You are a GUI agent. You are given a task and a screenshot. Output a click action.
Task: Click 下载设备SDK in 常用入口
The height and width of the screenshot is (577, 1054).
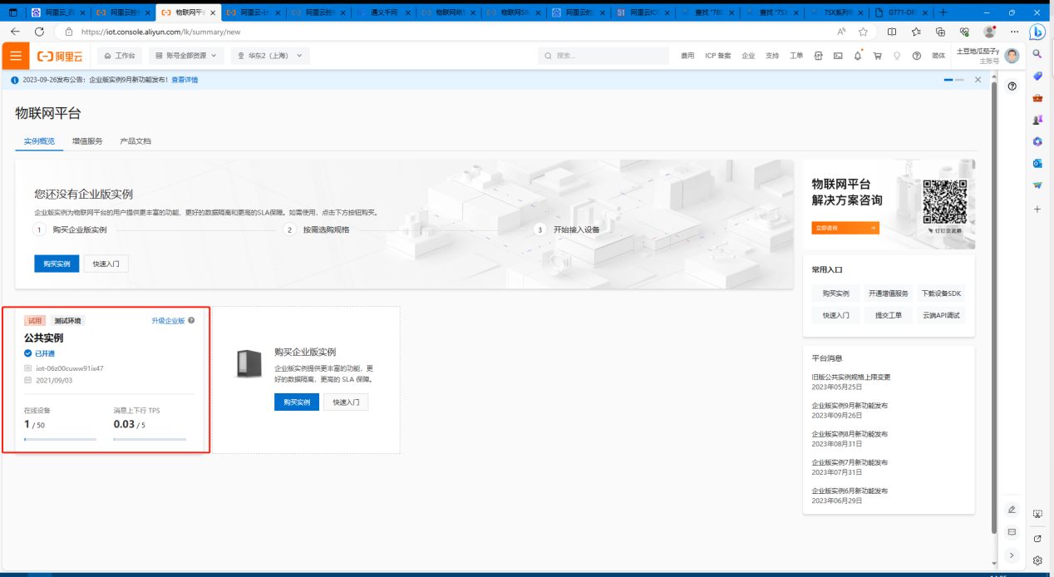[x=941, y=293]
